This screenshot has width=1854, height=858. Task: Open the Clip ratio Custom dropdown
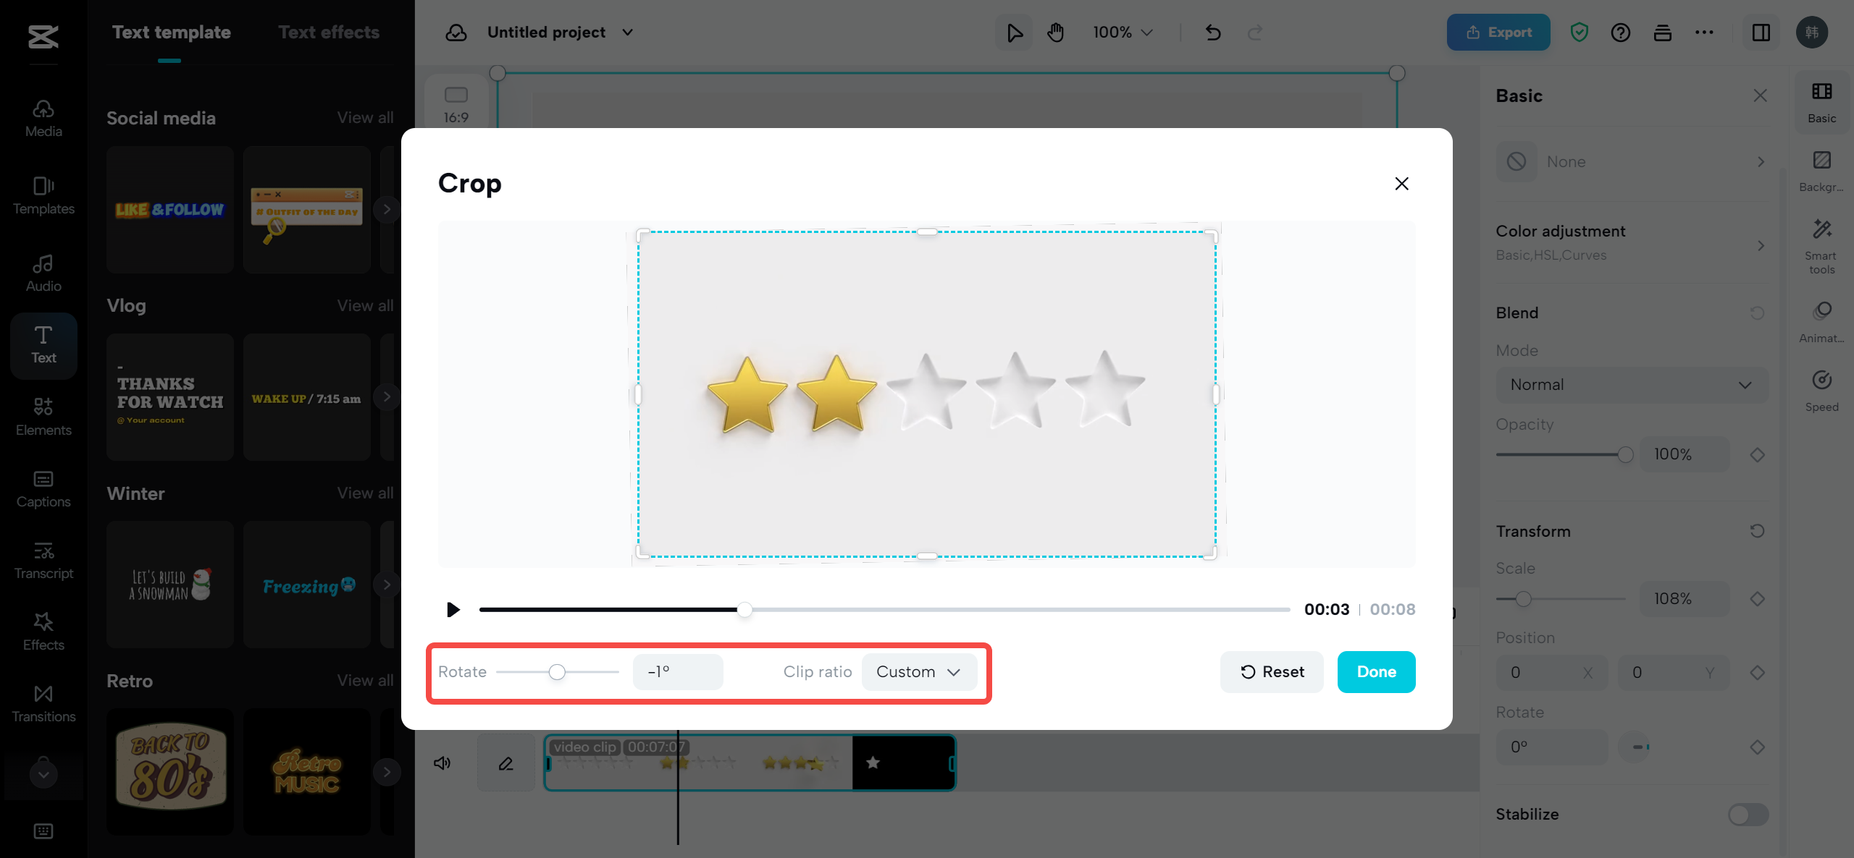[919, 671]
